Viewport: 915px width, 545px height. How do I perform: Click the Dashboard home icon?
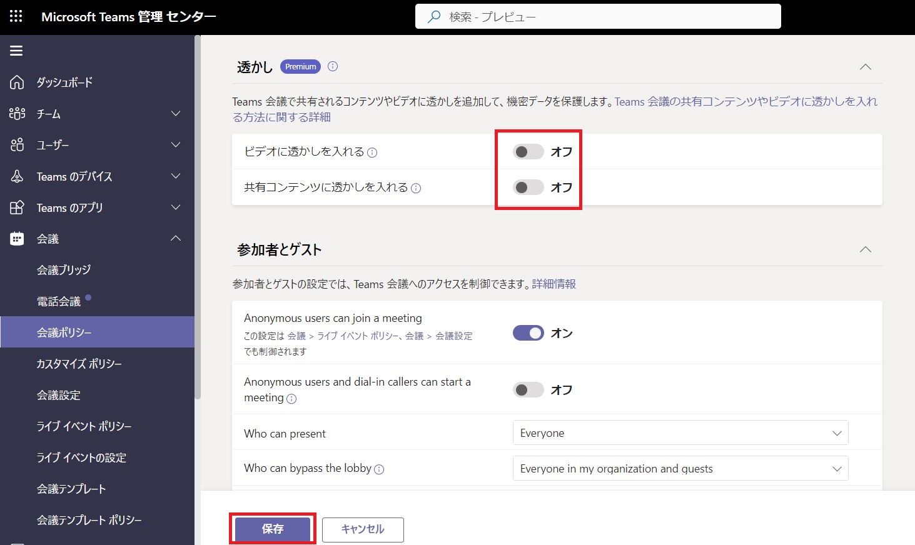point(17,82)
